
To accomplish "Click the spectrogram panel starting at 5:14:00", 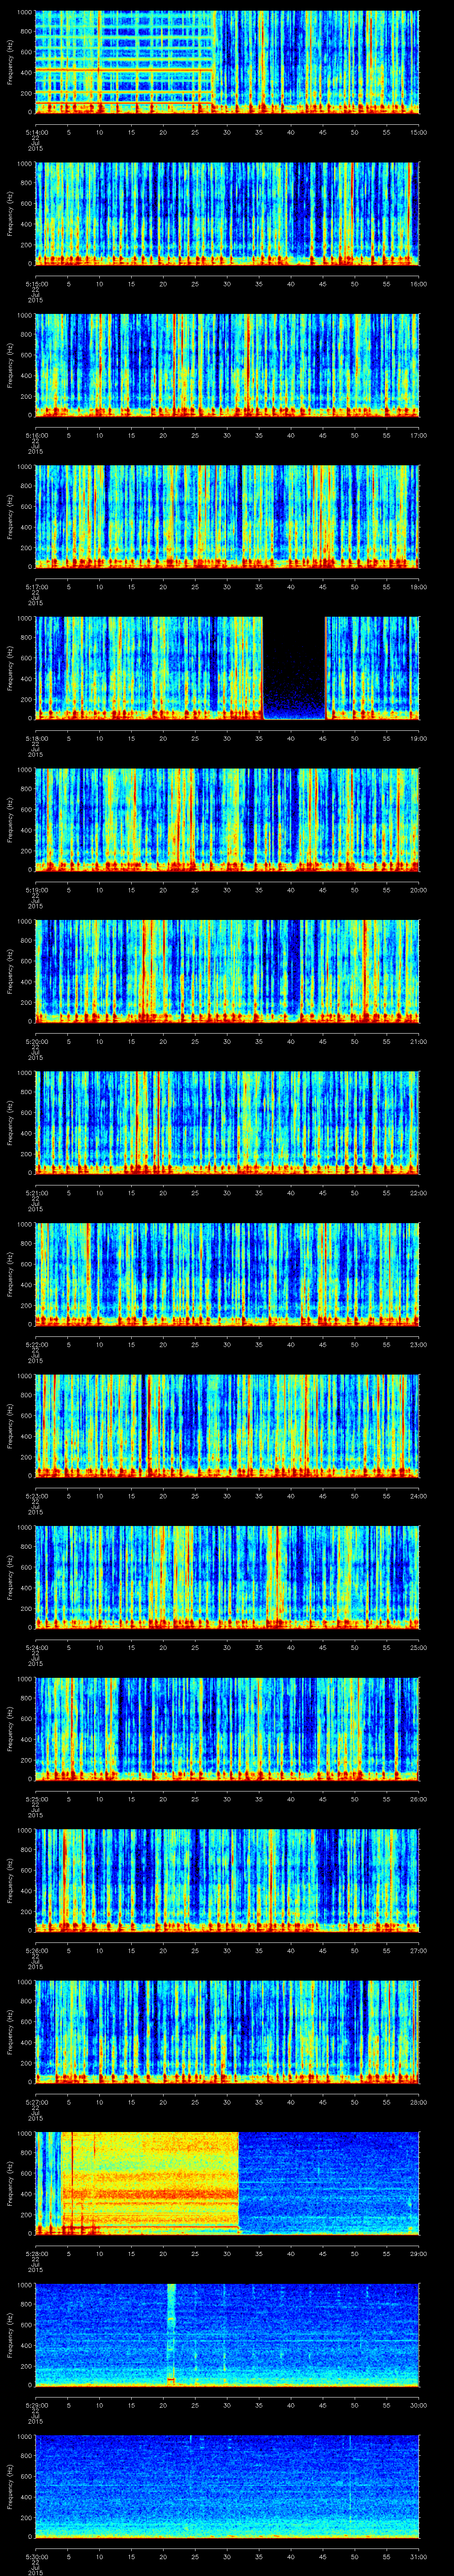I will (227, 62).
